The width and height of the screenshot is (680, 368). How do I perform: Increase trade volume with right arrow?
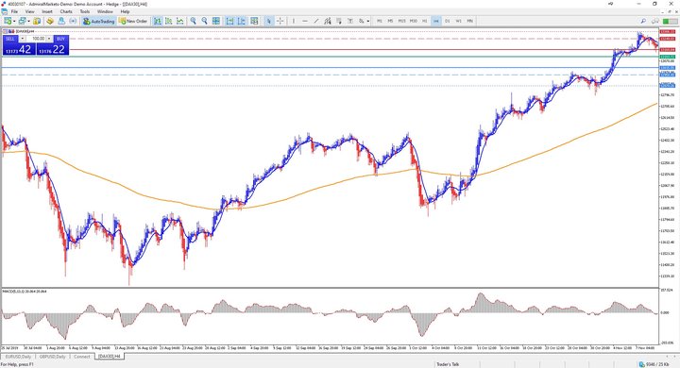pos(49,39)
